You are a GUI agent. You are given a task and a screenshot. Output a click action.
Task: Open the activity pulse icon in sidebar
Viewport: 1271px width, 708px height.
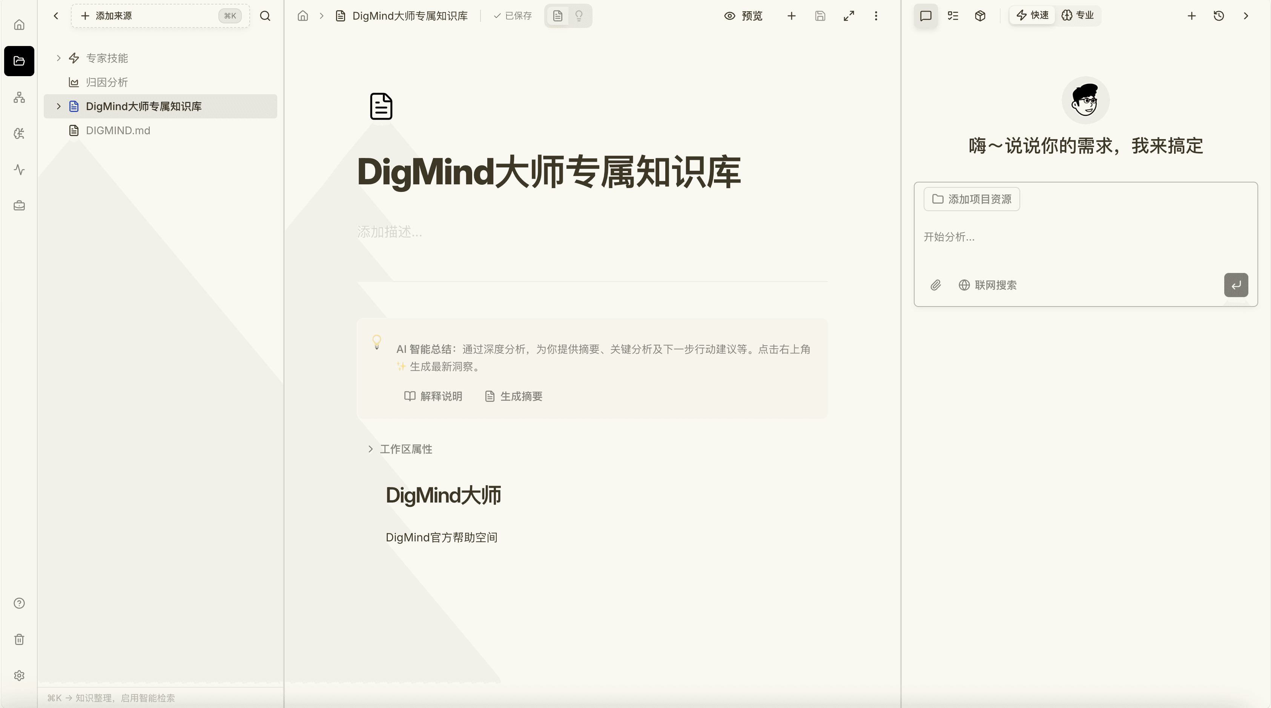pyautogui.click(x=19, y=170)
